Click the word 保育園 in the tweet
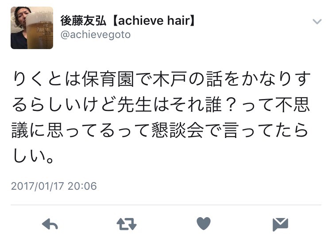The image size is (332, 241). pos(108,79)
